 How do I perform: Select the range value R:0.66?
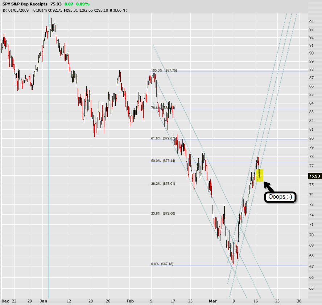pos(115,10)
